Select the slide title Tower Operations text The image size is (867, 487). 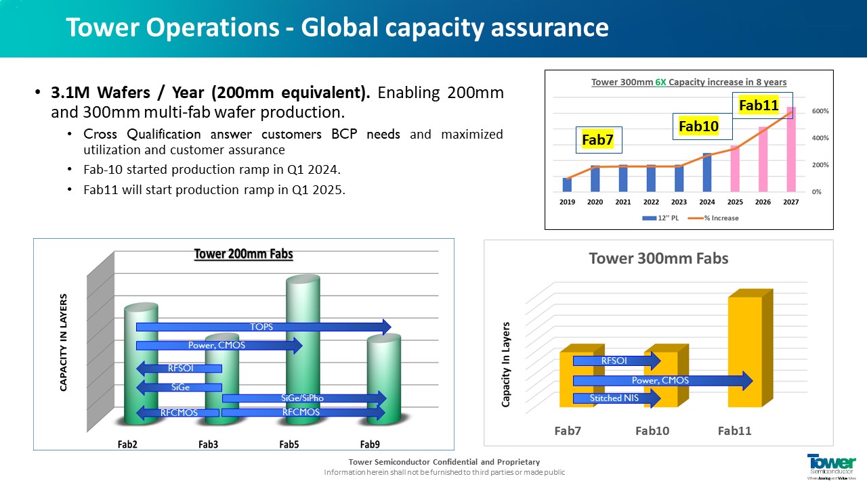coord(337,28)
